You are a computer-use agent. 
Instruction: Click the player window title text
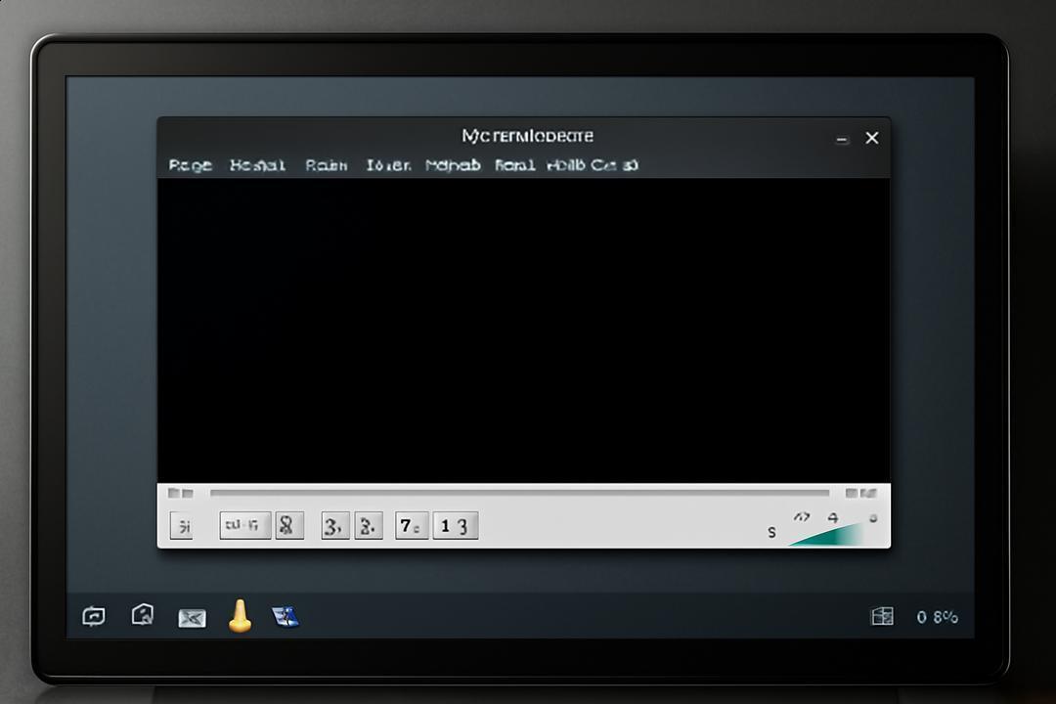(527, 136)
